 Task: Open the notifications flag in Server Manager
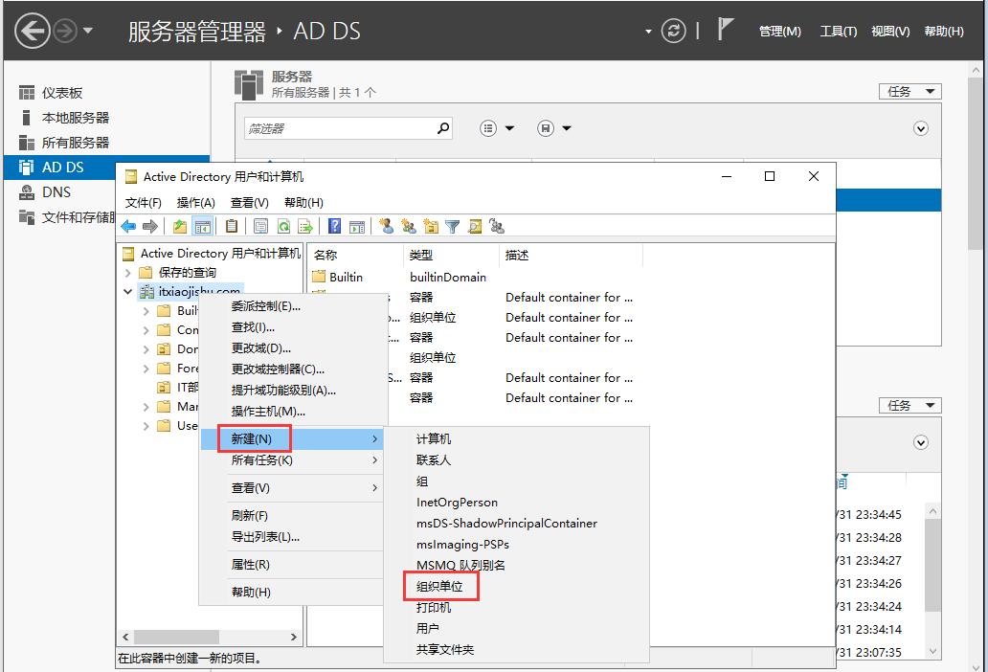725,30
